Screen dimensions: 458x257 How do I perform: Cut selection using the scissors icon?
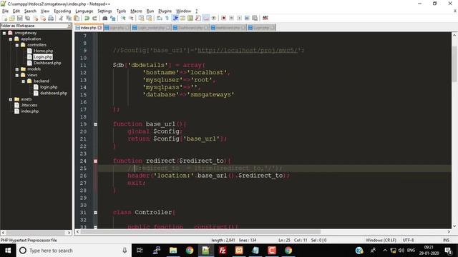point(61,18)
